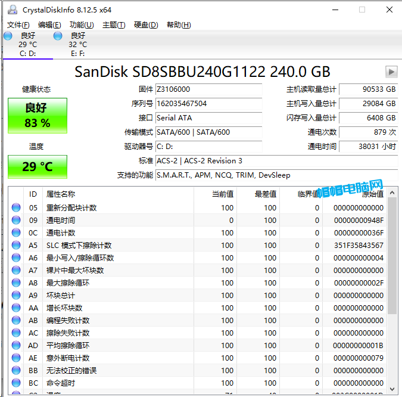402x397 pixels.
Task: Click status orb for attribute BB row
Action: [x=16, y=371]
